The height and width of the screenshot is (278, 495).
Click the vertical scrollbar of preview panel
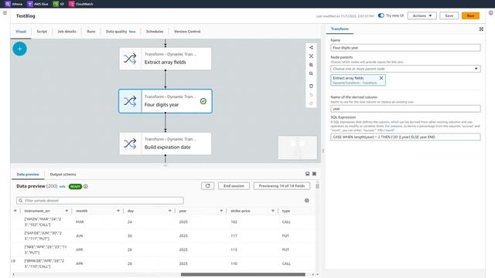[317, 186]
